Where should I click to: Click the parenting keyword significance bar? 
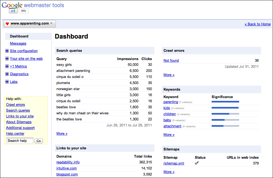tap(225, 102)
